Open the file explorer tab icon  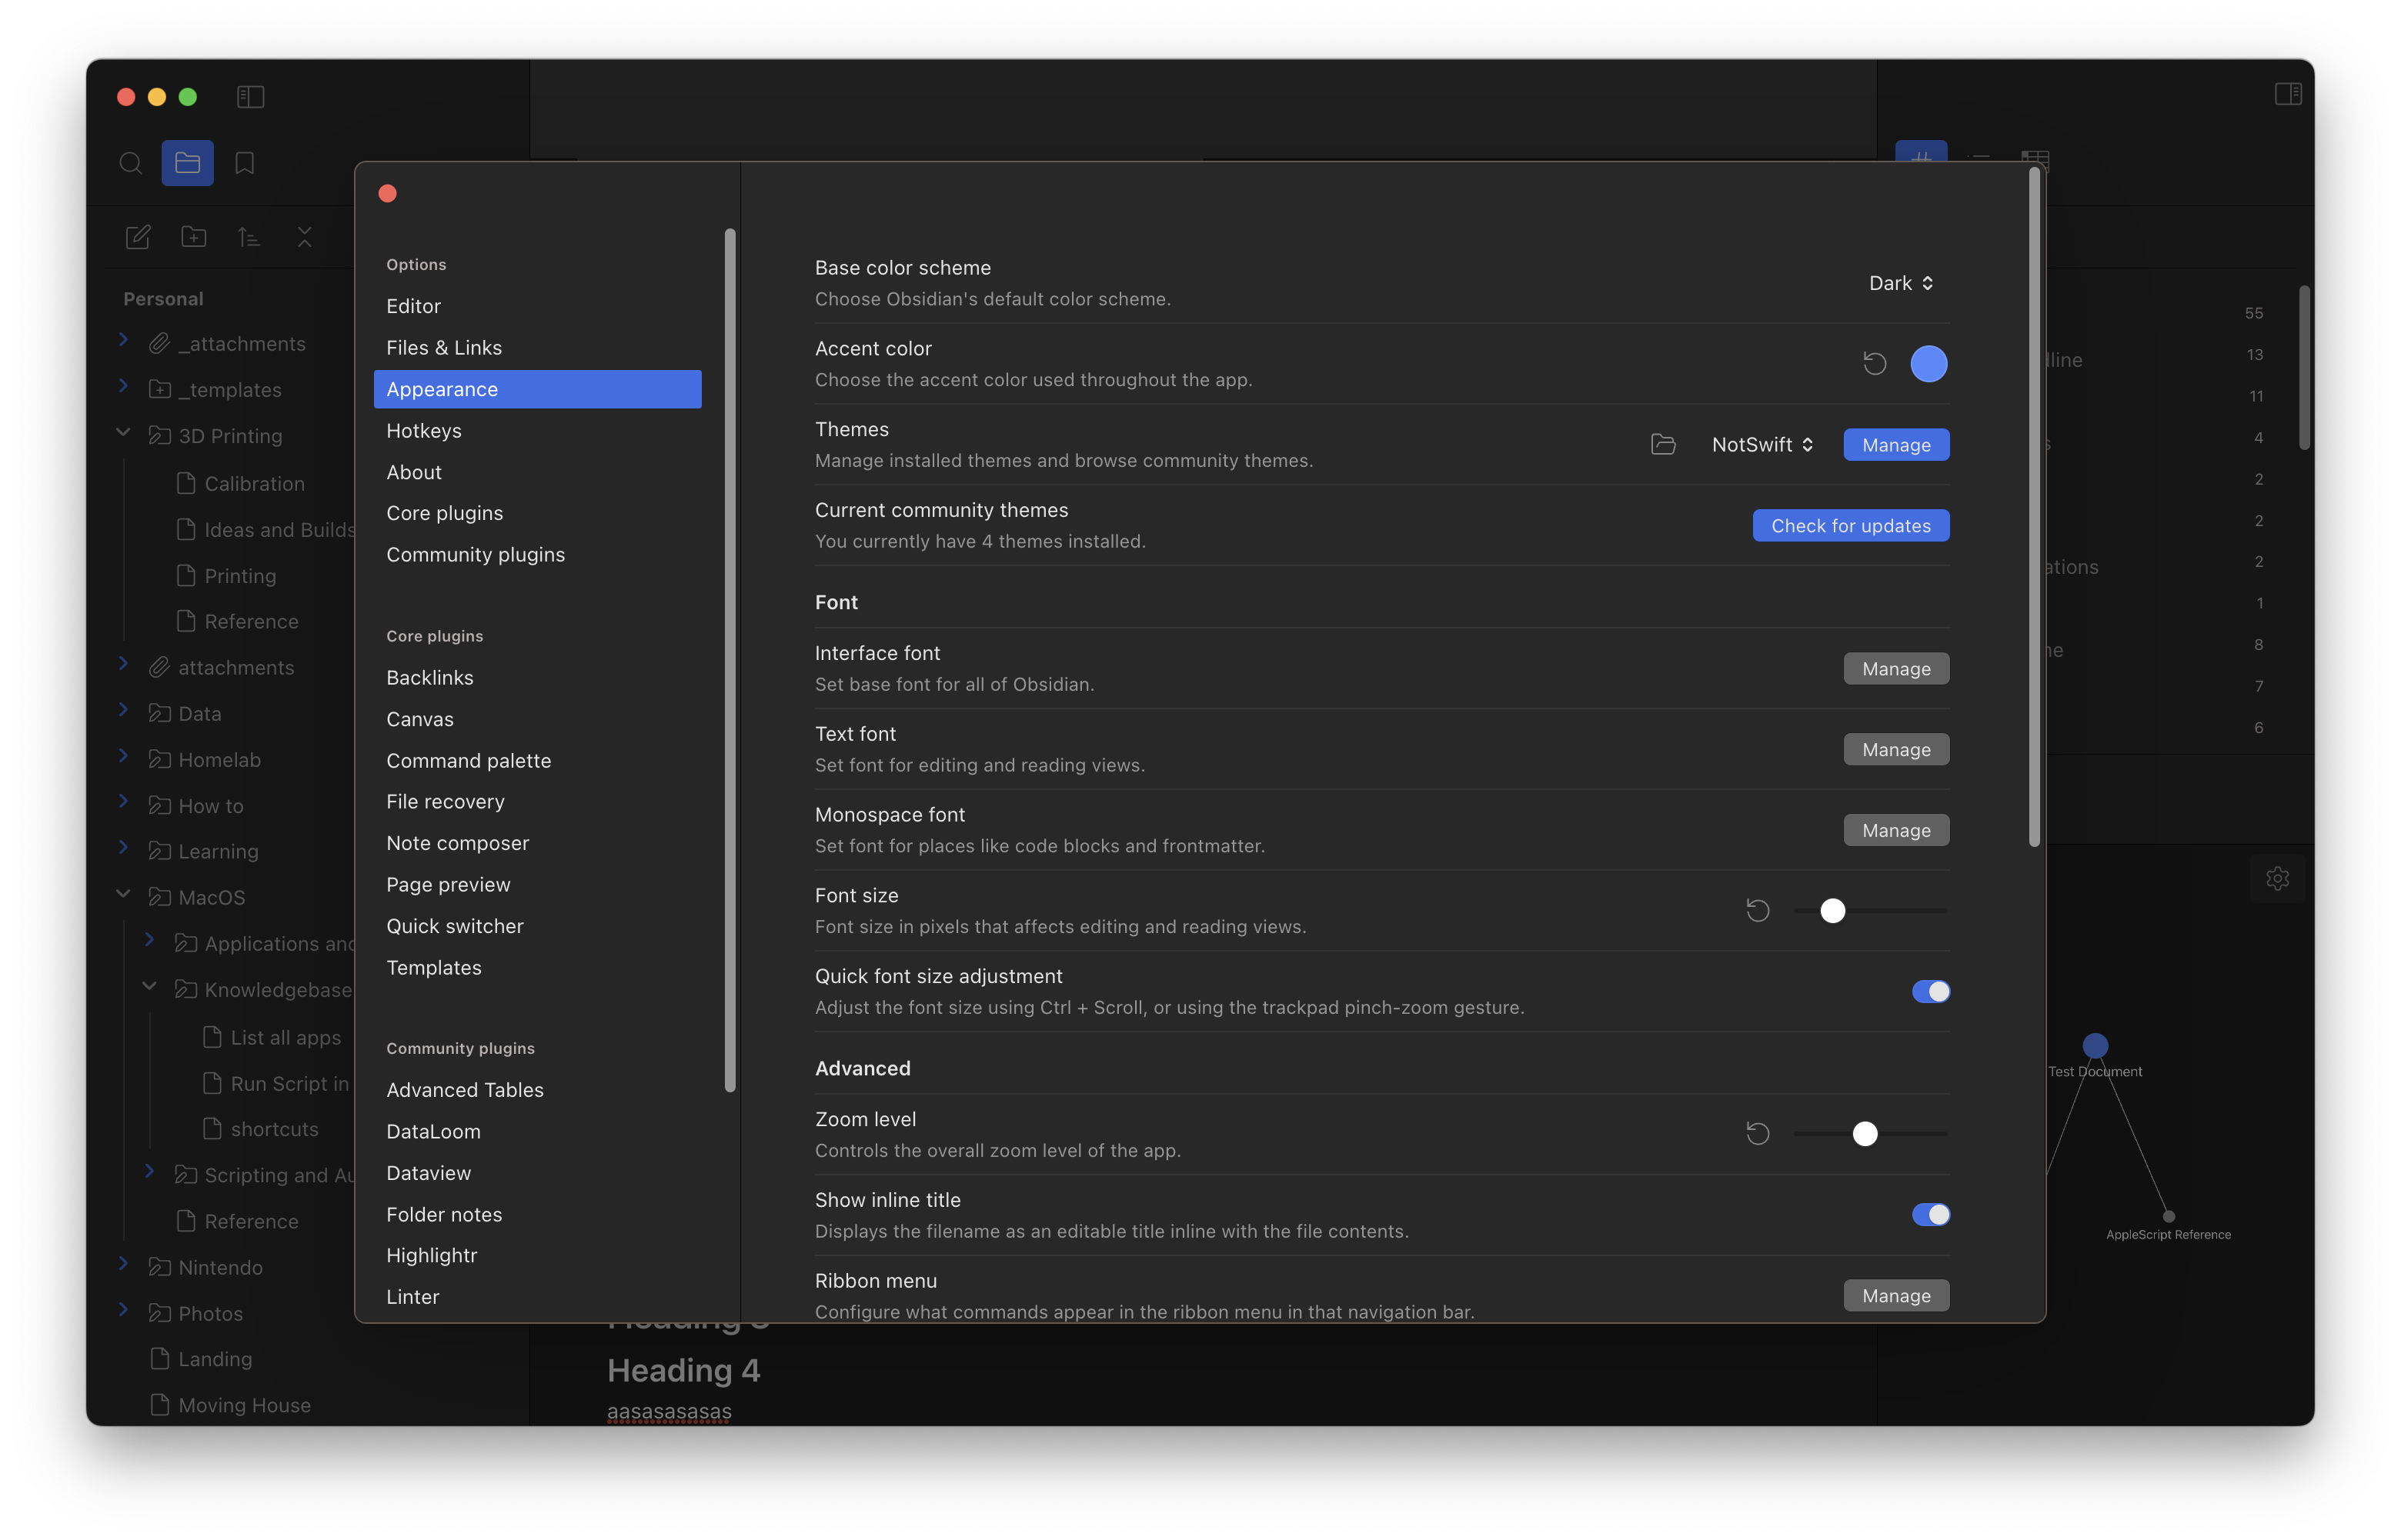(x=187, y=163)
